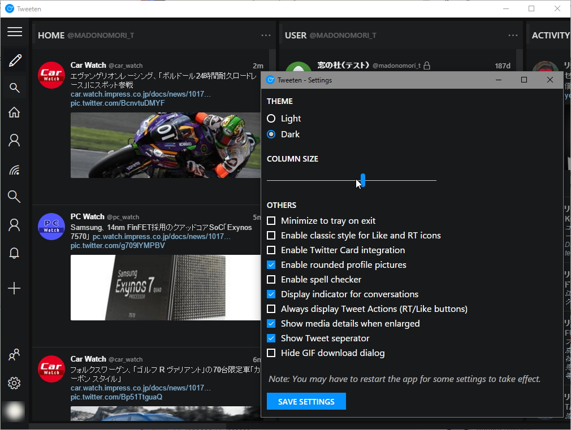The height and width of the screenshot is (430, 571).
Task: Open pic.twitter.com/BcnvtuDMYF link
Action: pos(118,103)
